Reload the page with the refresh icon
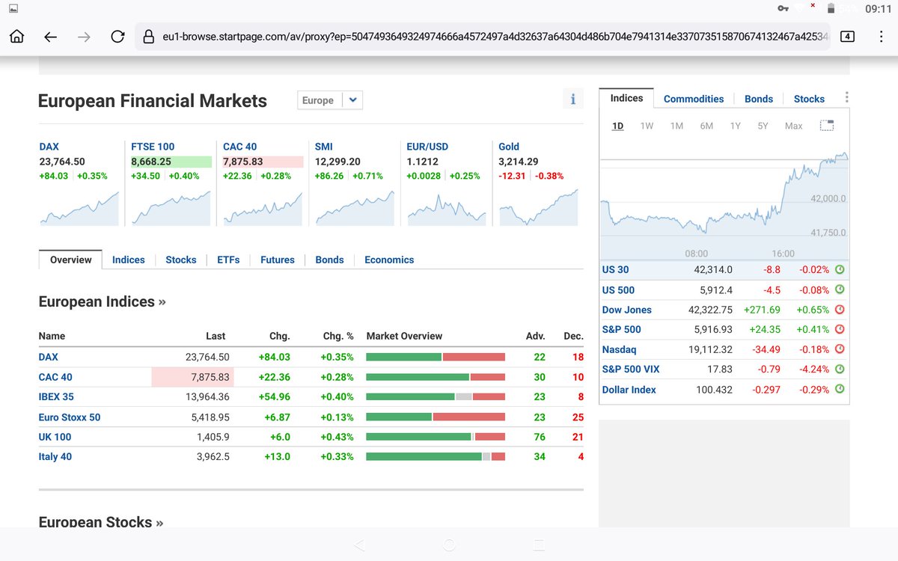The image size is (898, 561). click(117, 37)
